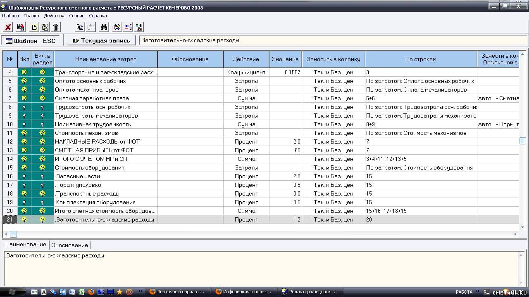529x297 pixels.
Task: Click the vertical scrollbar thumb of the table
Action: (522, 141)
